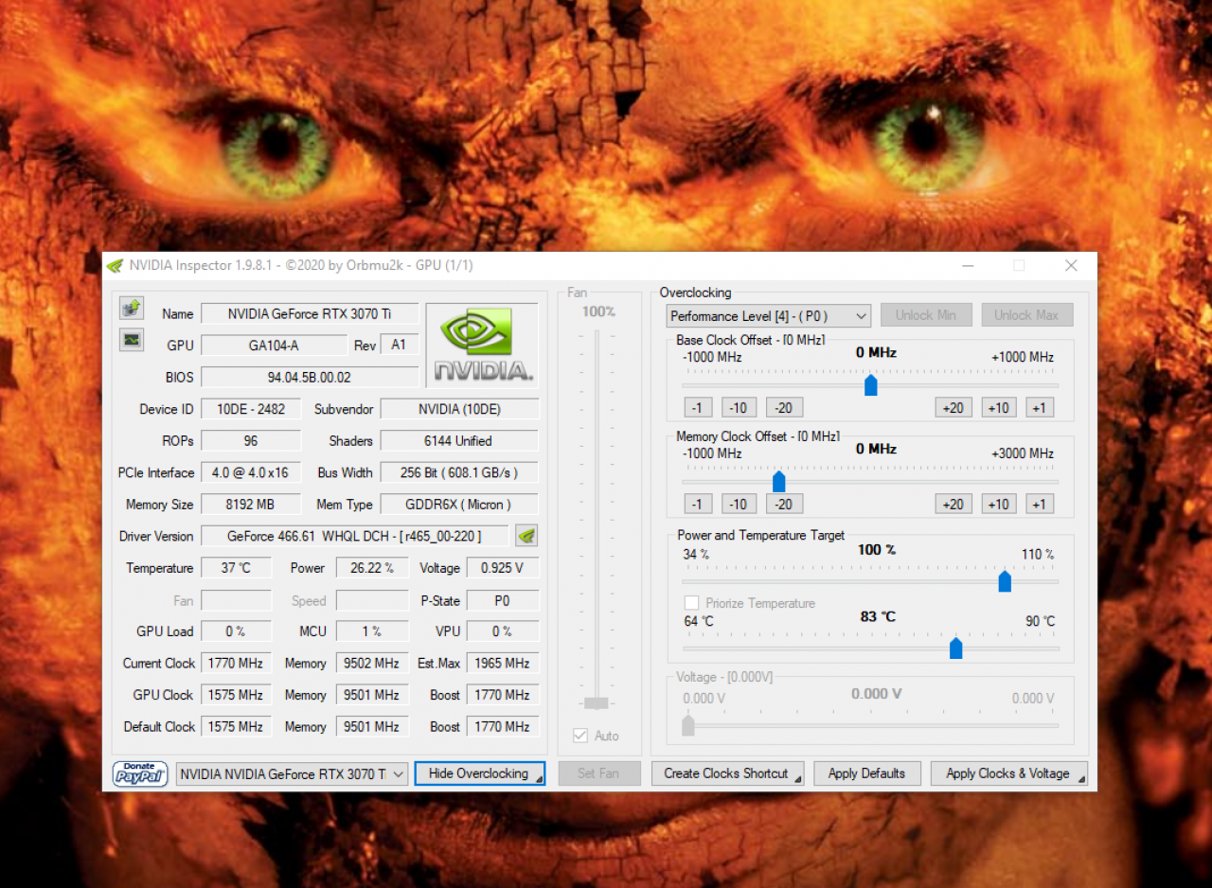Screen dimensions: 1212x888
Task: Click the NVIDIA logo image
Action: click(483, 345)
